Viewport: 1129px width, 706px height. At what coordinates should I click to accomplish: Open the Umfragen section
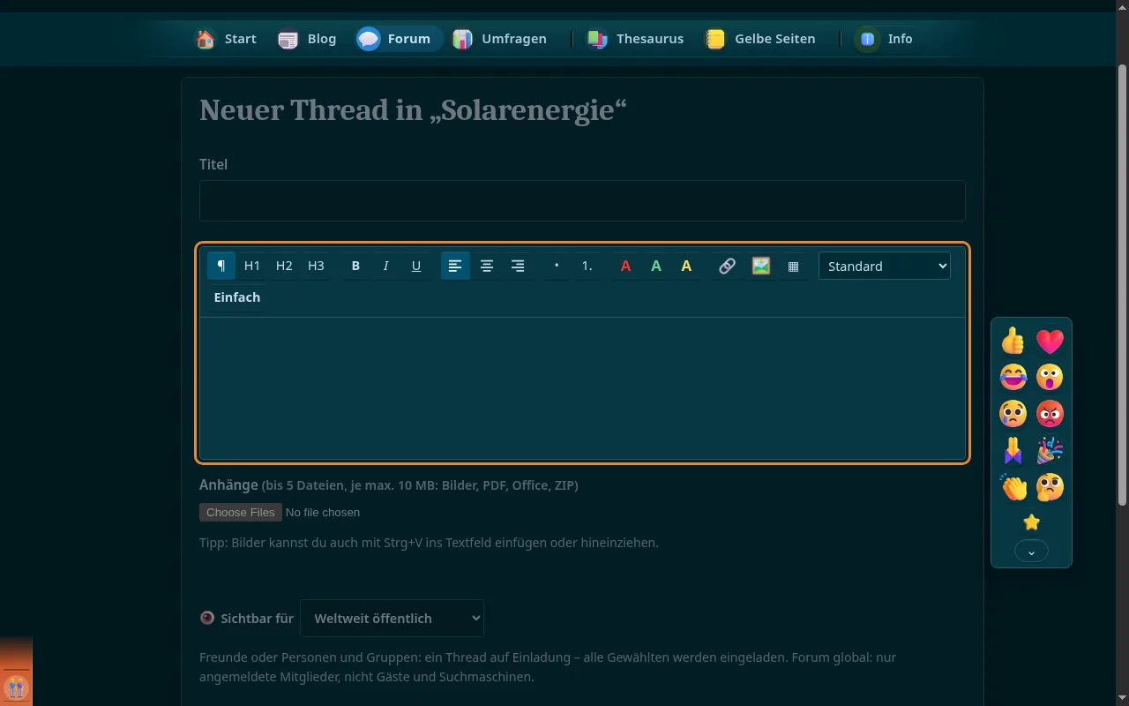[x=500, y=39]
